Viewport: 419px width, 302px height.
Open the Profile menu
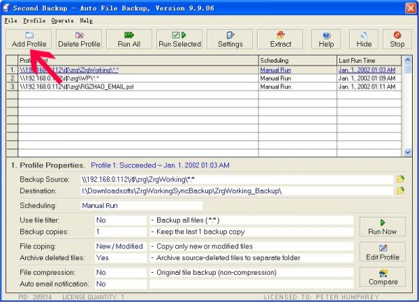click(34, 21)
